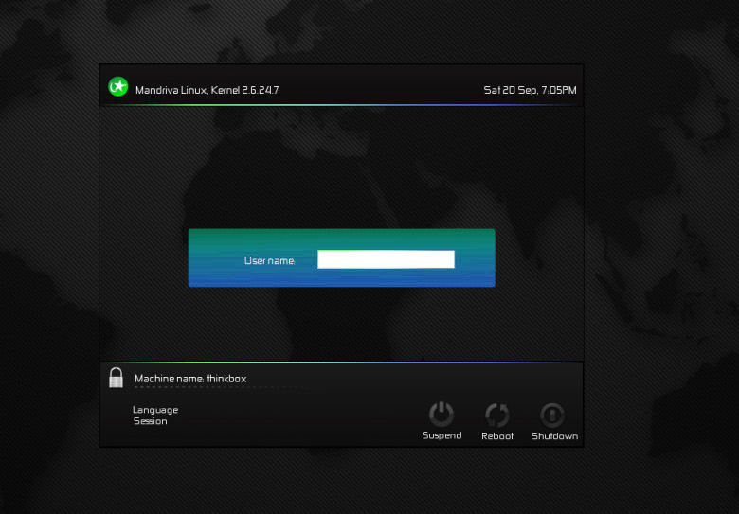Image resolution: width=739 pixels, height=514 pixels.
Task: Click the Shutdown text label
Action: 554,435
